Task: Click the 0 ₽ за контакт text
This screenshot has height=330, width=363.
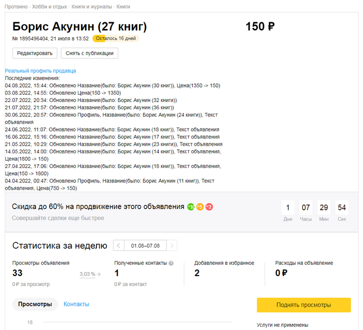Action: pos(131,284)
